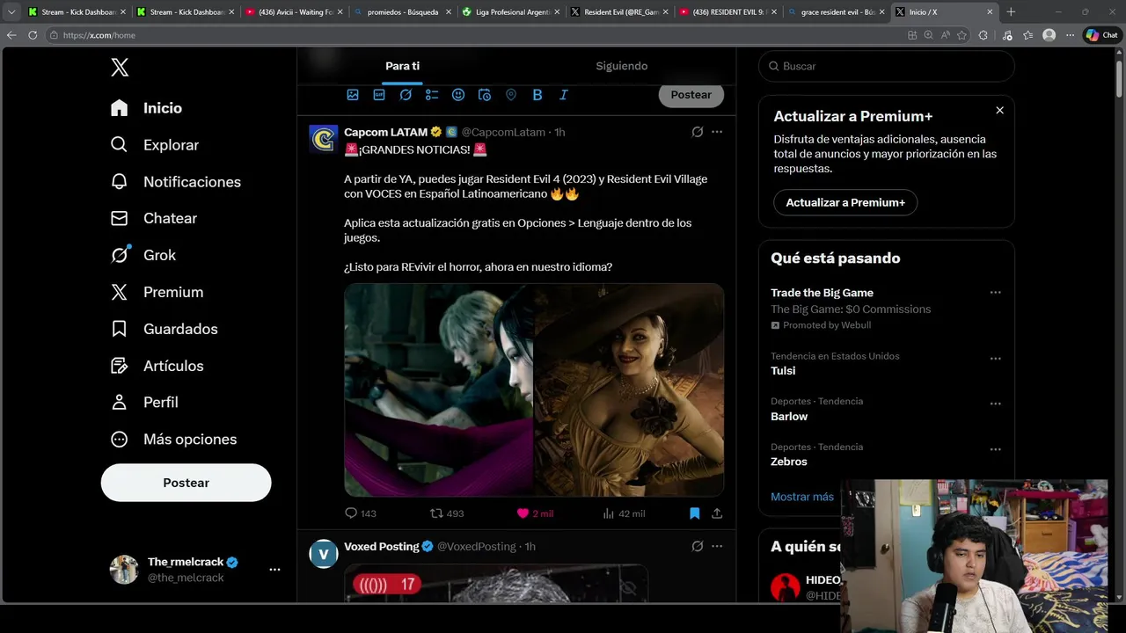The image size is (1126, 633).
Task: Open Voxed Posting avatar
Action: pos(324,554)
